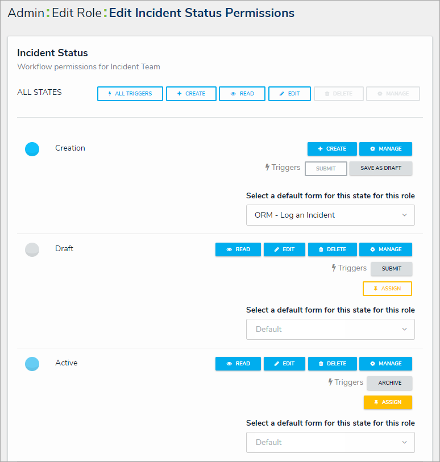Toggle Create permission on Creation state
Image resolution: width=440 pixels, height=462 pixels.
click(332, 149)
